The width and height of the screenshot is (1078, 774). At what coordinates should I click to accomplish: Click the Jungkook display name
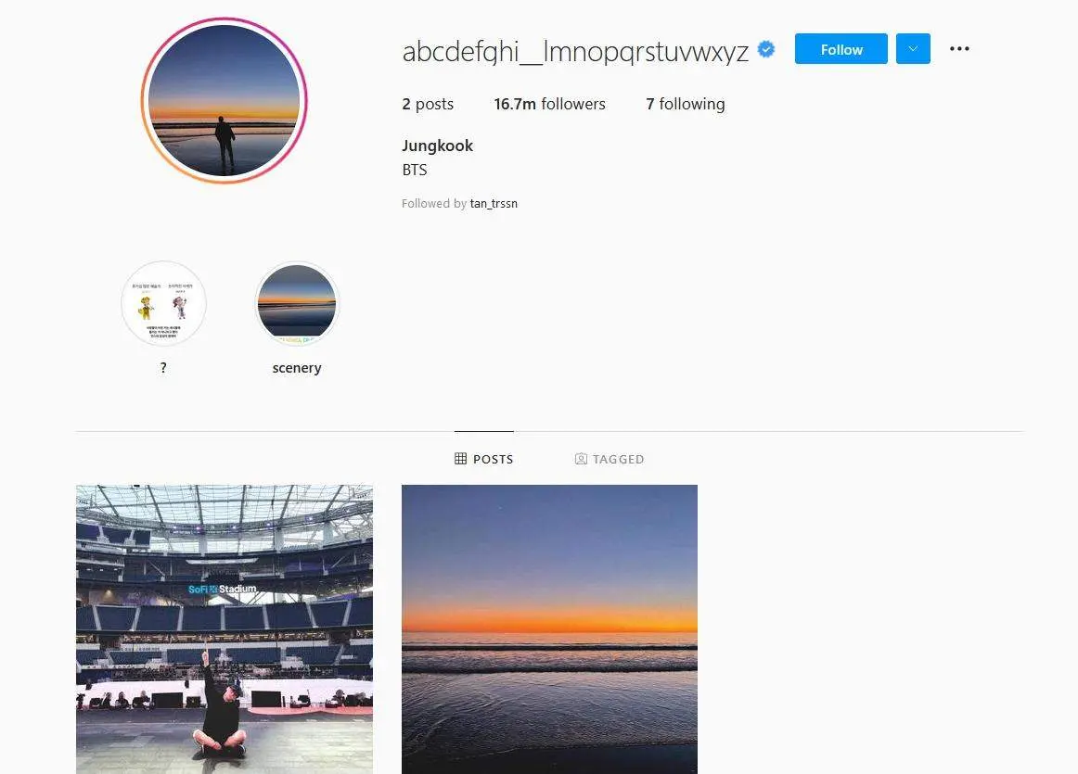pos(437,146)
